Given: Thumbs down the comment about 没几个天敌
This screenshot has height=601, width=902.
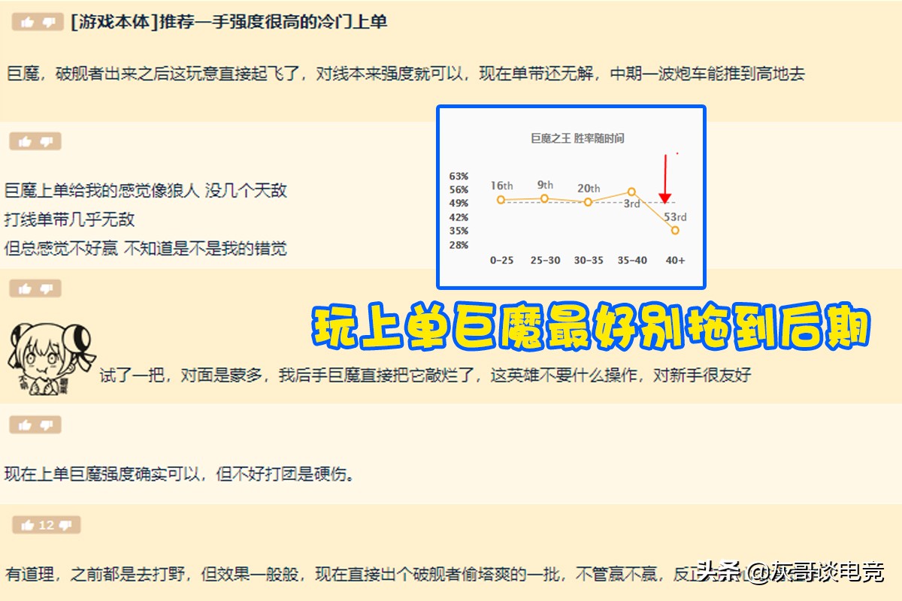Looking at the screenshot, I should [x=47, y=140].
